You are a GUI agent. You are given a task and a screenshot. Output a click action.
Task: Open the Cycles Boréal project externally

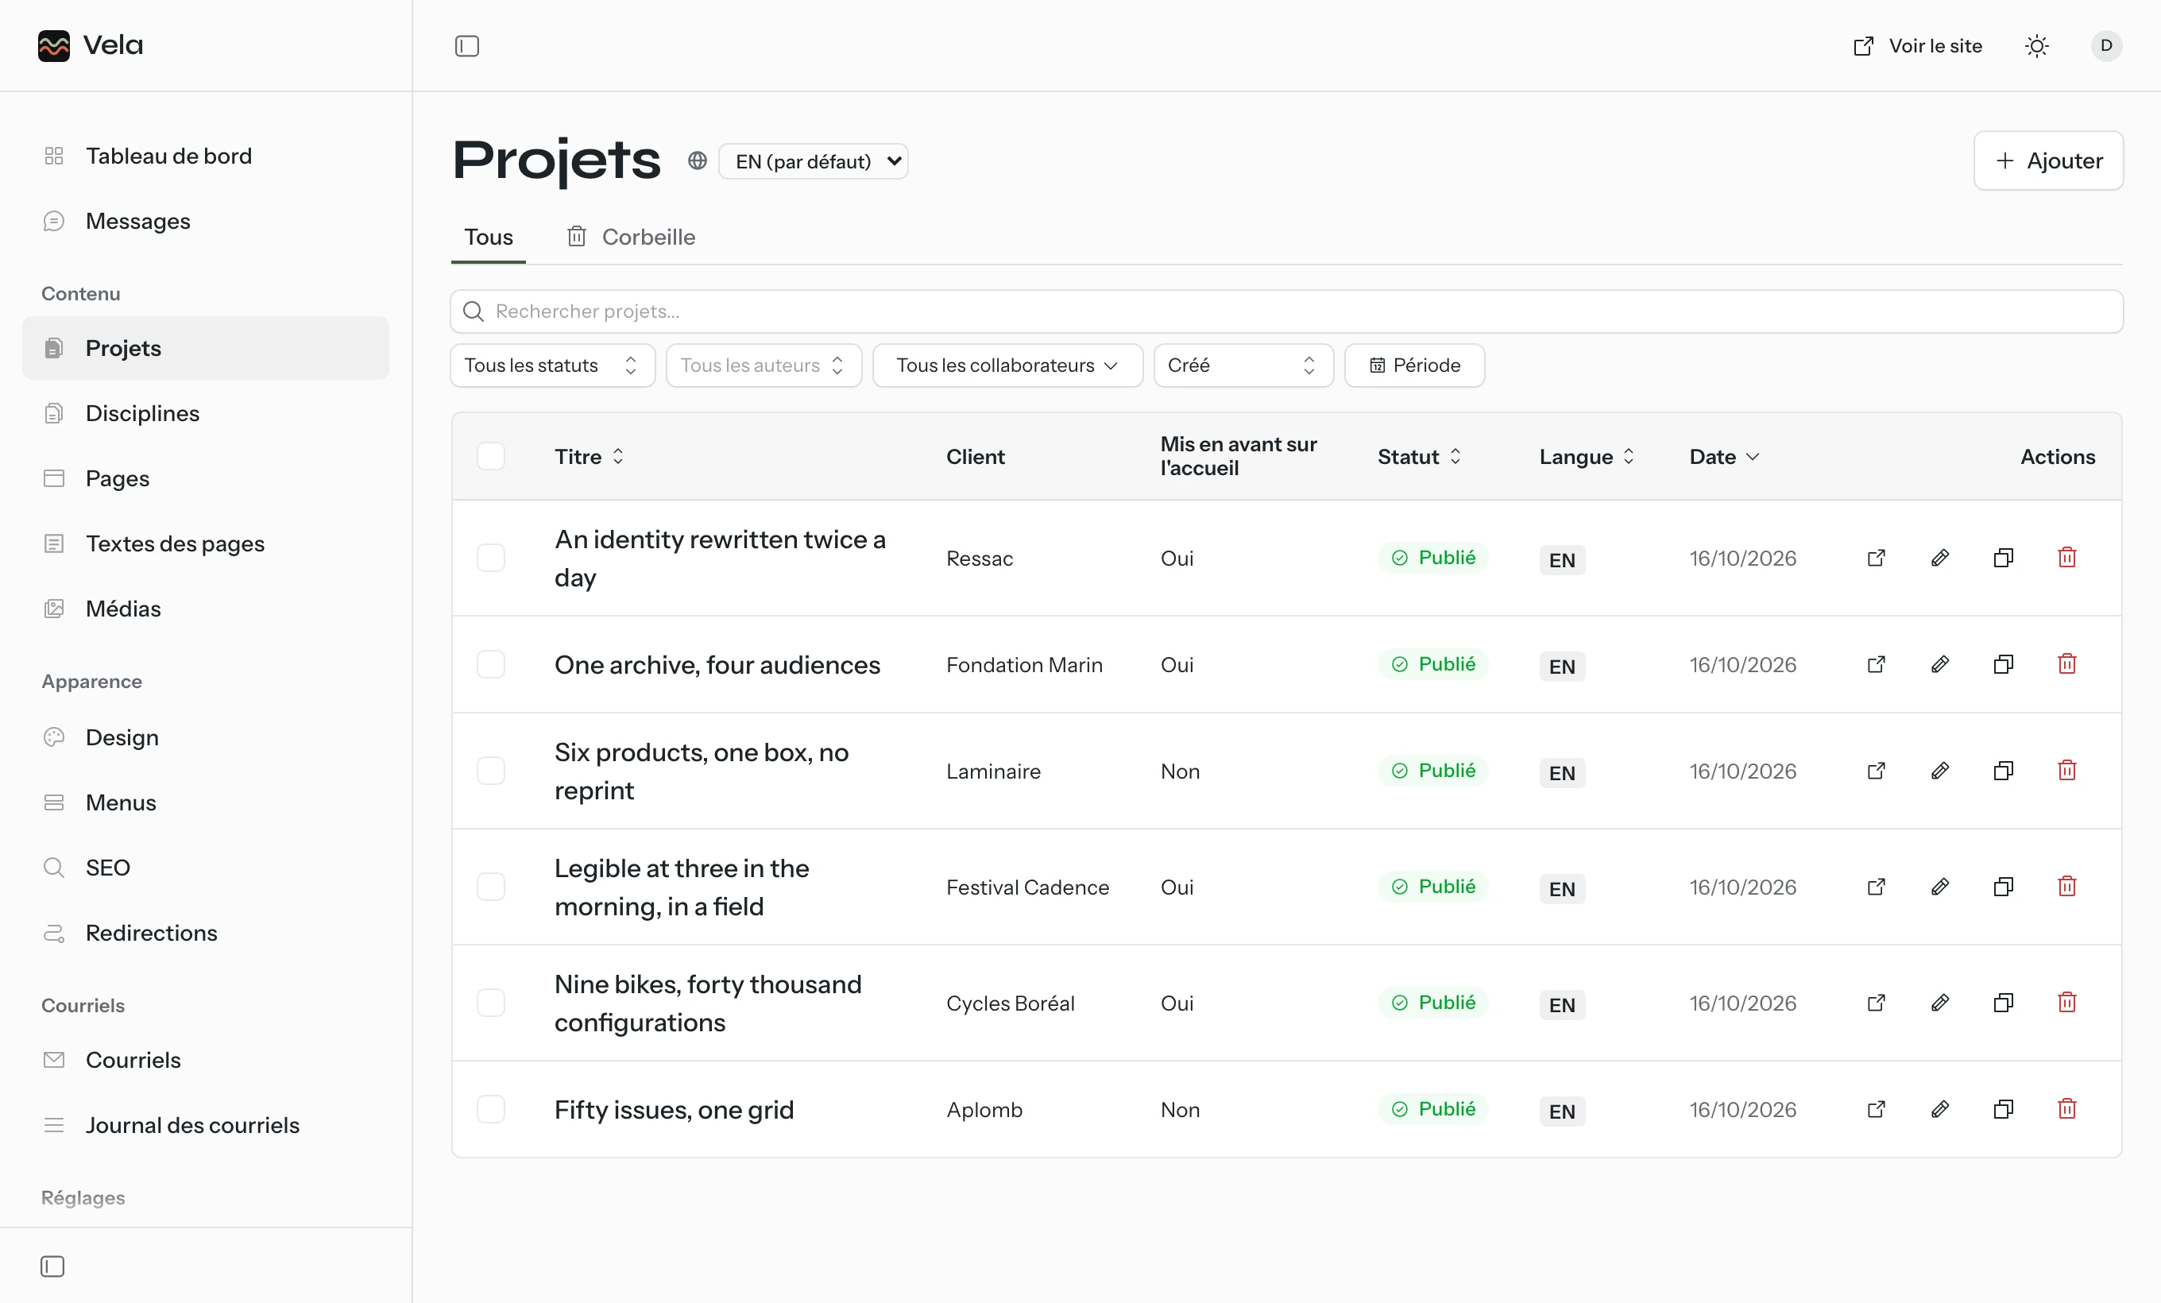[1876, 1003]
